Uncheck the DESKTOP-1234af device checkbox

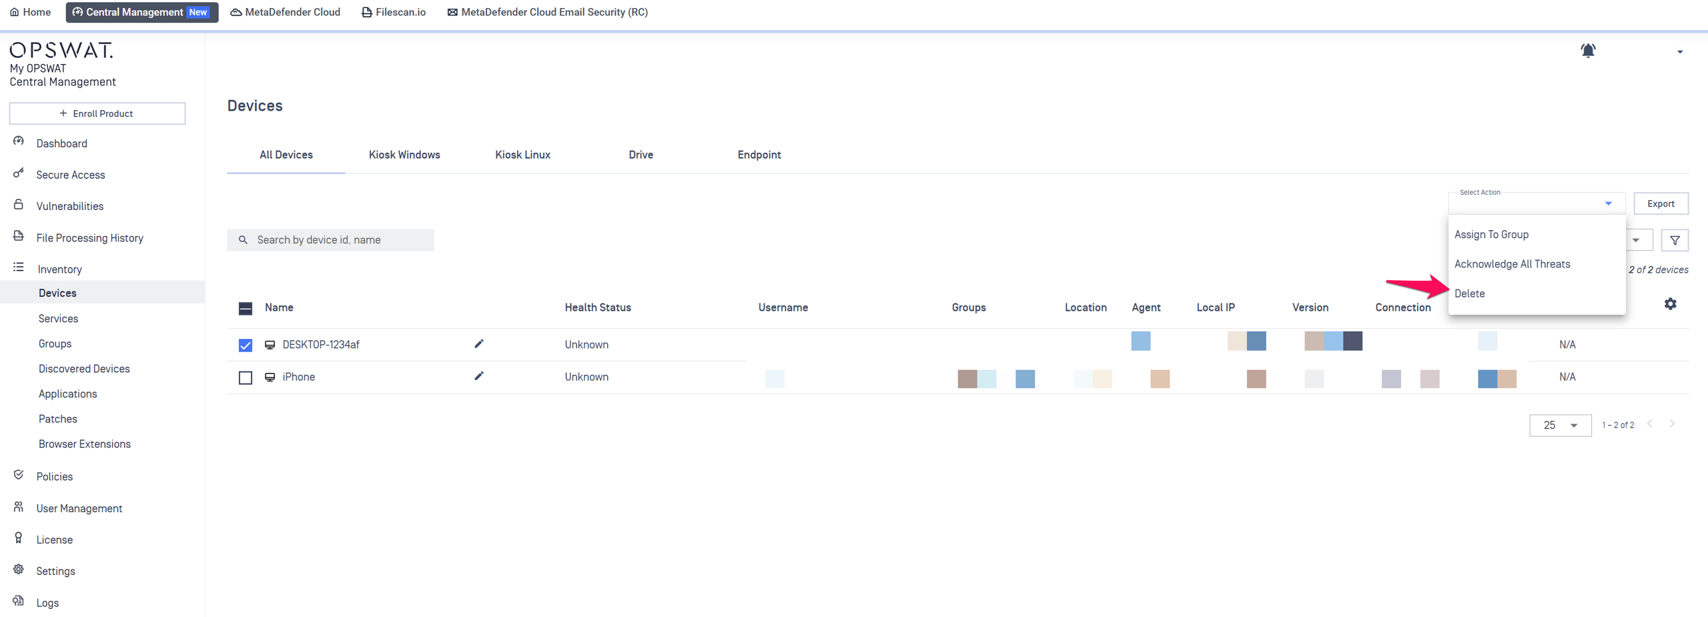click(246, 345)
